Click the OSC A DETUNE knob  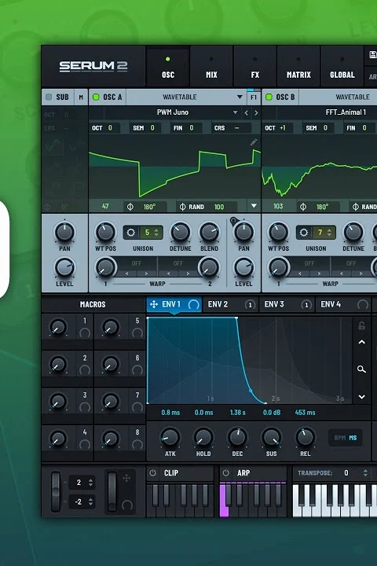pos(180,232)
